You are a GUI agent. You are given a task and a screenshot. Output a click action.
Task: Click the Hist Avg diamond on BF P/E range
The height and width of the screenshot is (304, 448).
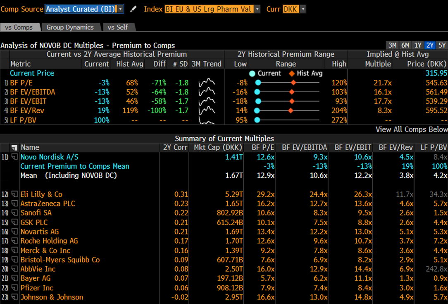293,83
